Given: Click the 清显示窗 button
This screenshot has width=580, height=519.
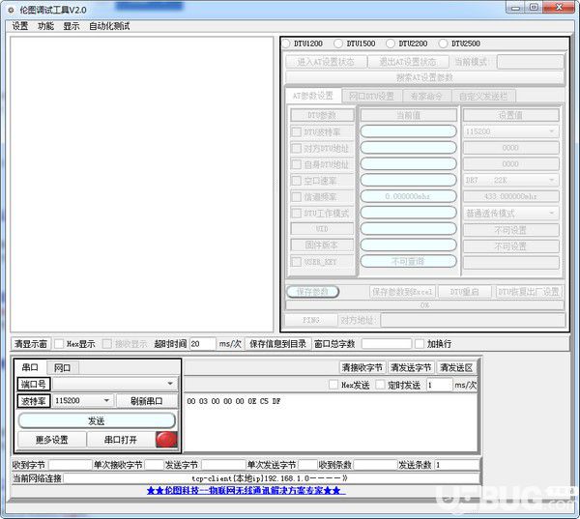Looking at the screenshot, I should (x=31, y=344).
